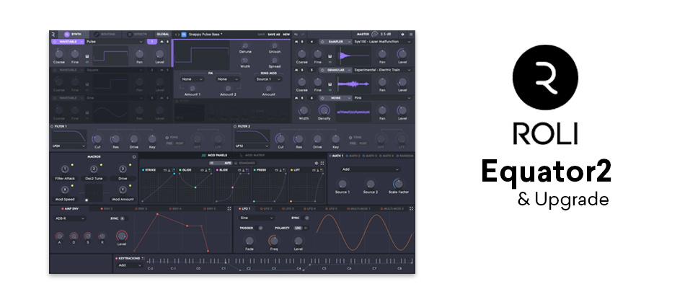
Task: Click the Mod Matrix icon label
Action: pyautogui.click(x=252, y=156)
